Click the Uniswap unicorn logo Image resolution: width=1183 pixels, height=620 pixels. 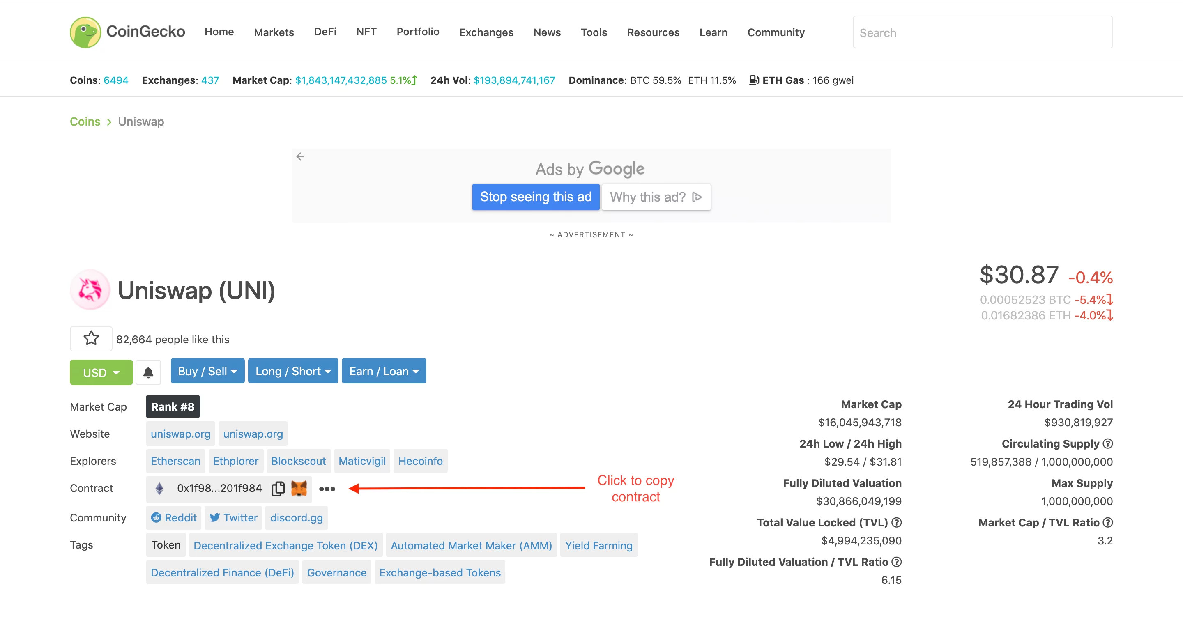coord(90,290)
